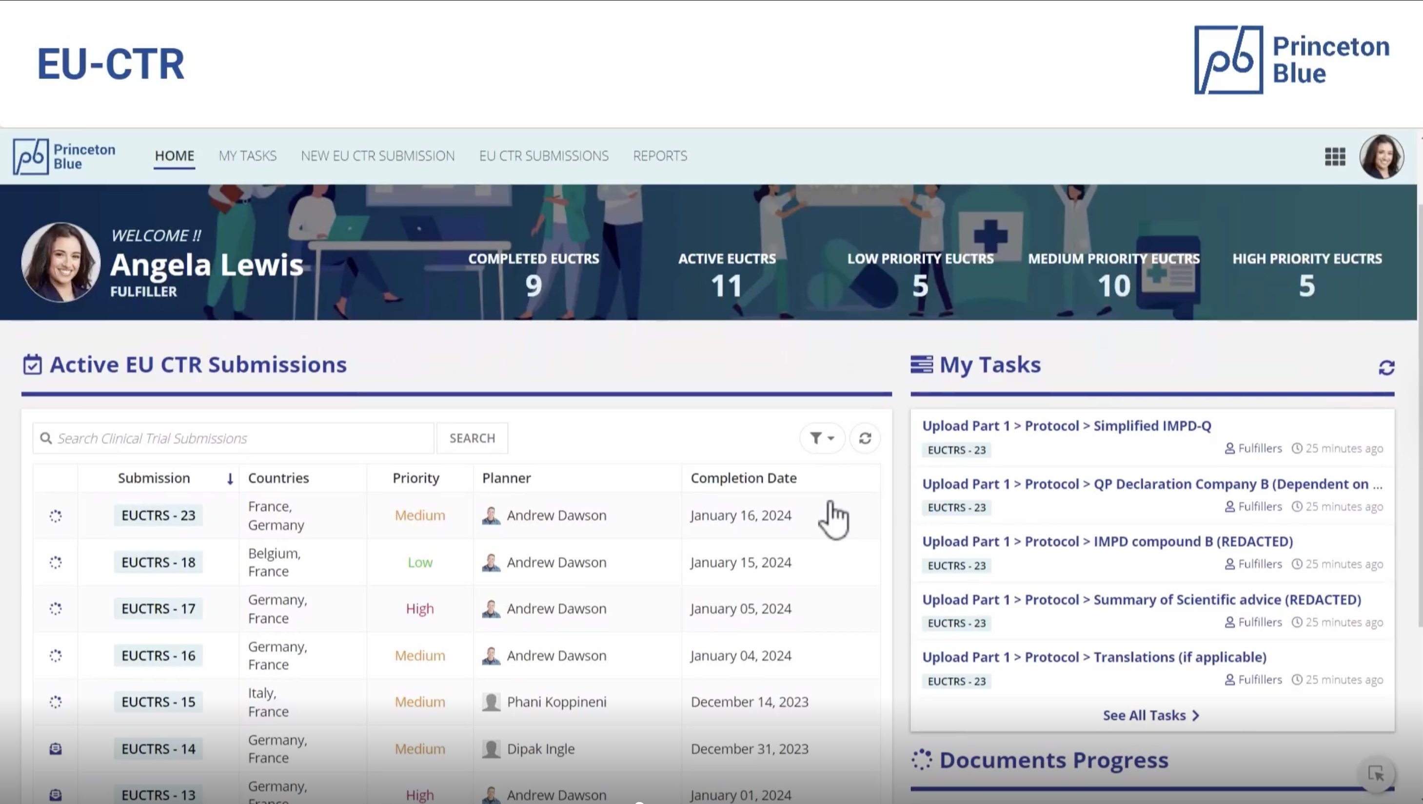The image size is (1423, 804).
Task: Open the MY TASKS menu
Action: click(x=247, y=156)
